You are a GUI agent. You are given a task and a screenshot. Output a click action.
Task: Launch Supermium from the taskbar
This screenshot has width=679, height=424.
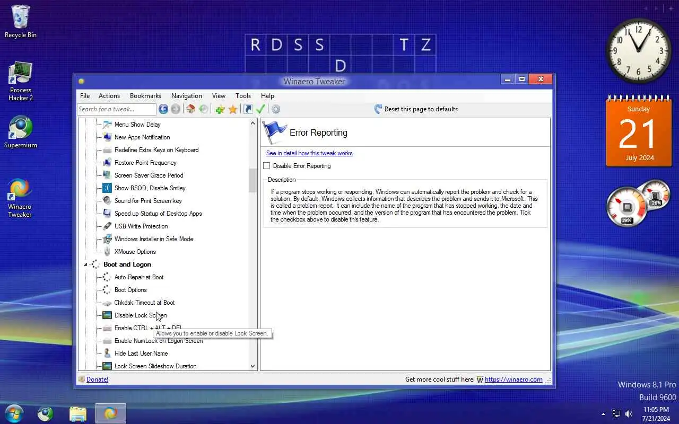(46, 413)
